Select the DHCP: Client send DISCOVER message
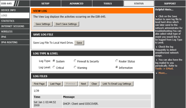186x108 pixels. 81,104
